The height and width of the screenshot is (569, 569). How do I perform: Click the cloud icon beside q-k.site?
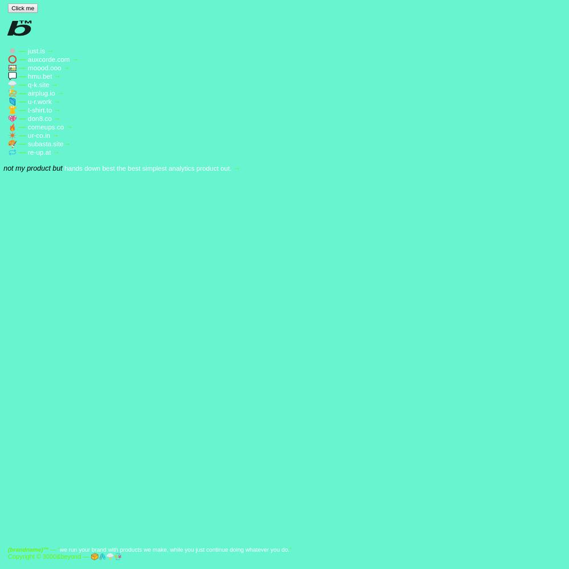13,85
